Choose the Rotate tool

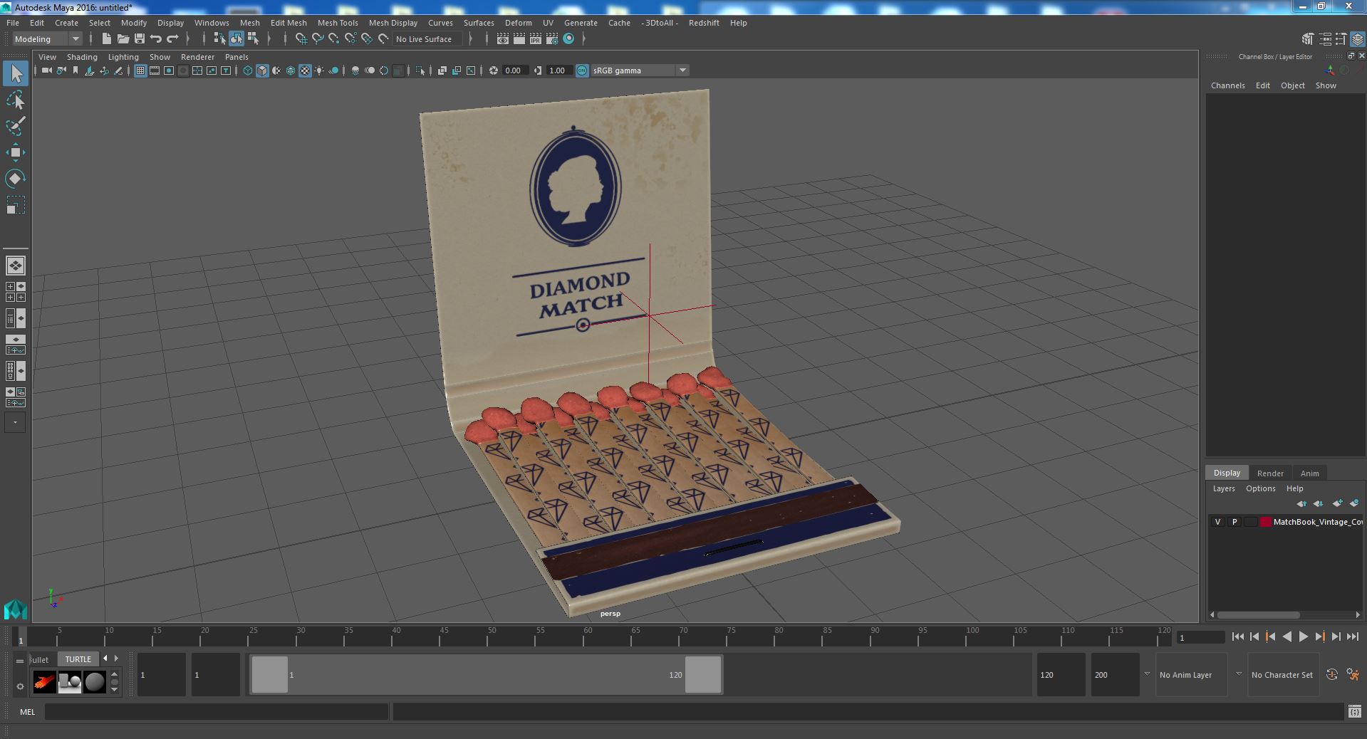click(x=16, y=179)
